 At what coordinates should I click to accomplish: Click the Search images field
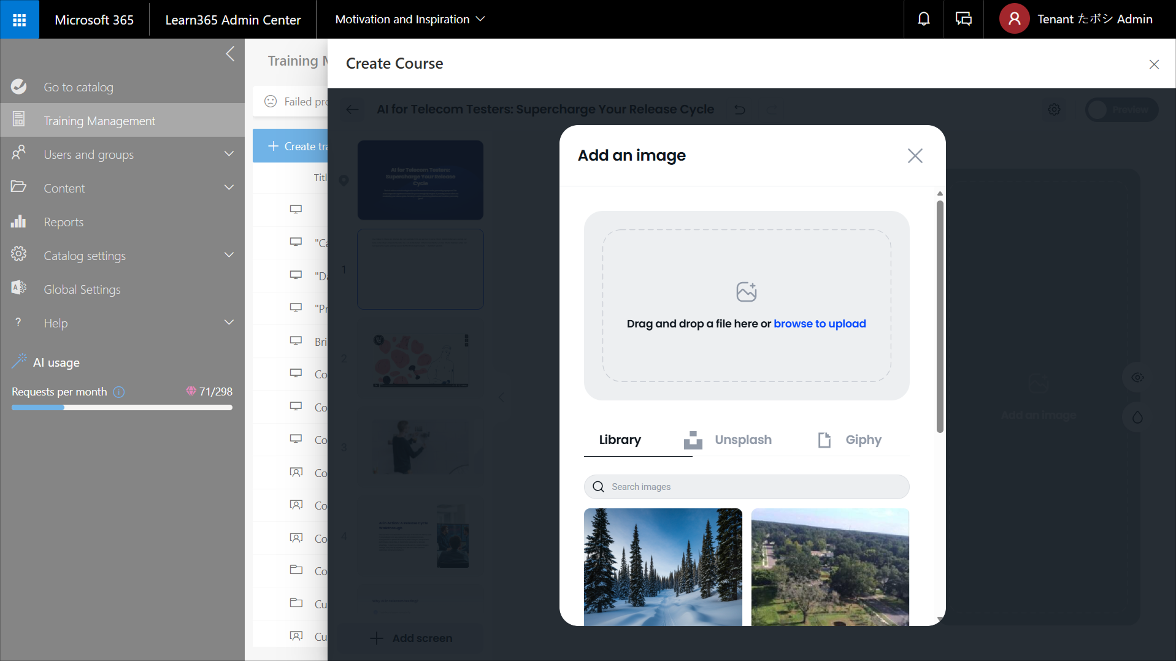746,487
